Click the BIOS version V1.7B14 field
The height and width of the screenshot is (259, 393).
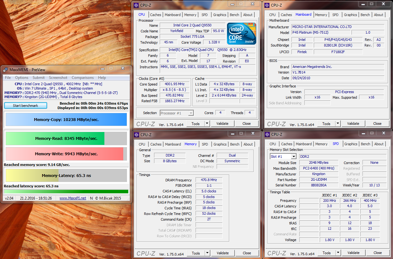click(337, 72)
